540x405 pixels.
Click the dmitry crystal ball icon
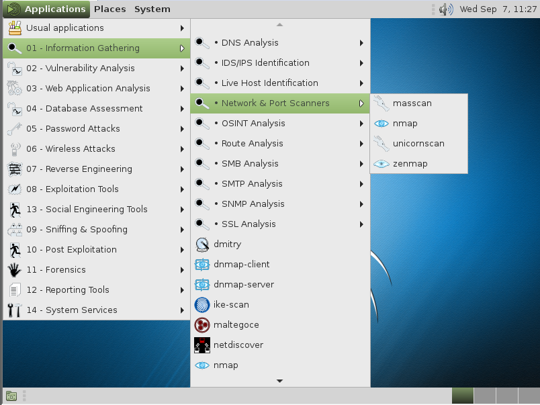202,244
